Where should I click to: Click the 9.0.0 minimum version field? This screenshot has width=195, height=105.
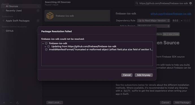pos(176,21)
